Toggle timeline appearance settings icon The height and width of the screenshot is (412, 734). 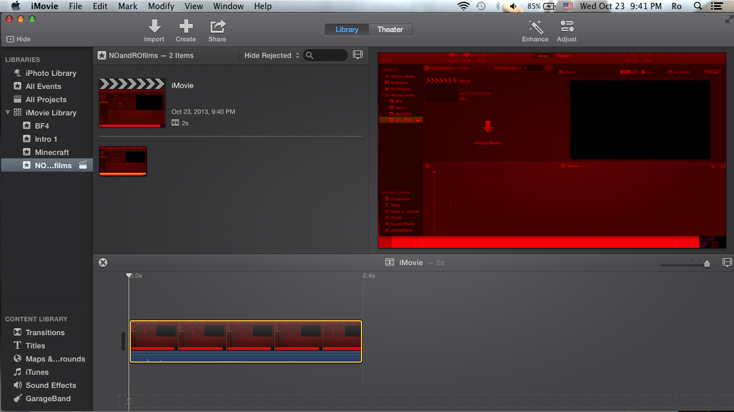727,262
